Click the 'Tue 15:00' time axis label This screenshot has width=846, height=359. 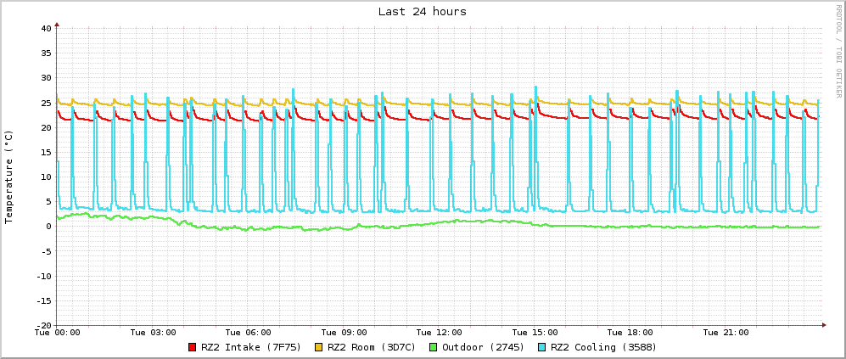[534, 333]
